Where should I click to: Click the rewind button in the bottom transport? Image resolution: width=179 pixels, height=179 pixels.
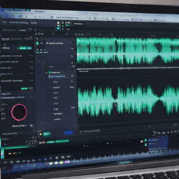coord(24,161)
